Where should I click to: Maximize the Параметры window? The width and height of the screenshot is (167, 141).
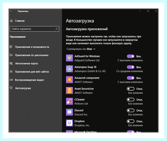coord(148,11)
